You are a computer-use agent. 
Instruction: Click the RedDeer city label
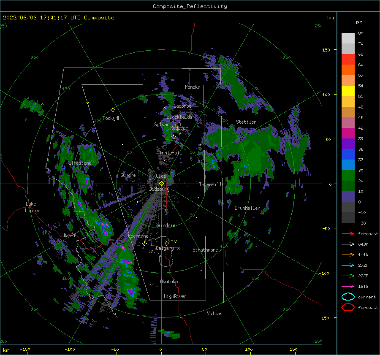[x=179, y=128]
